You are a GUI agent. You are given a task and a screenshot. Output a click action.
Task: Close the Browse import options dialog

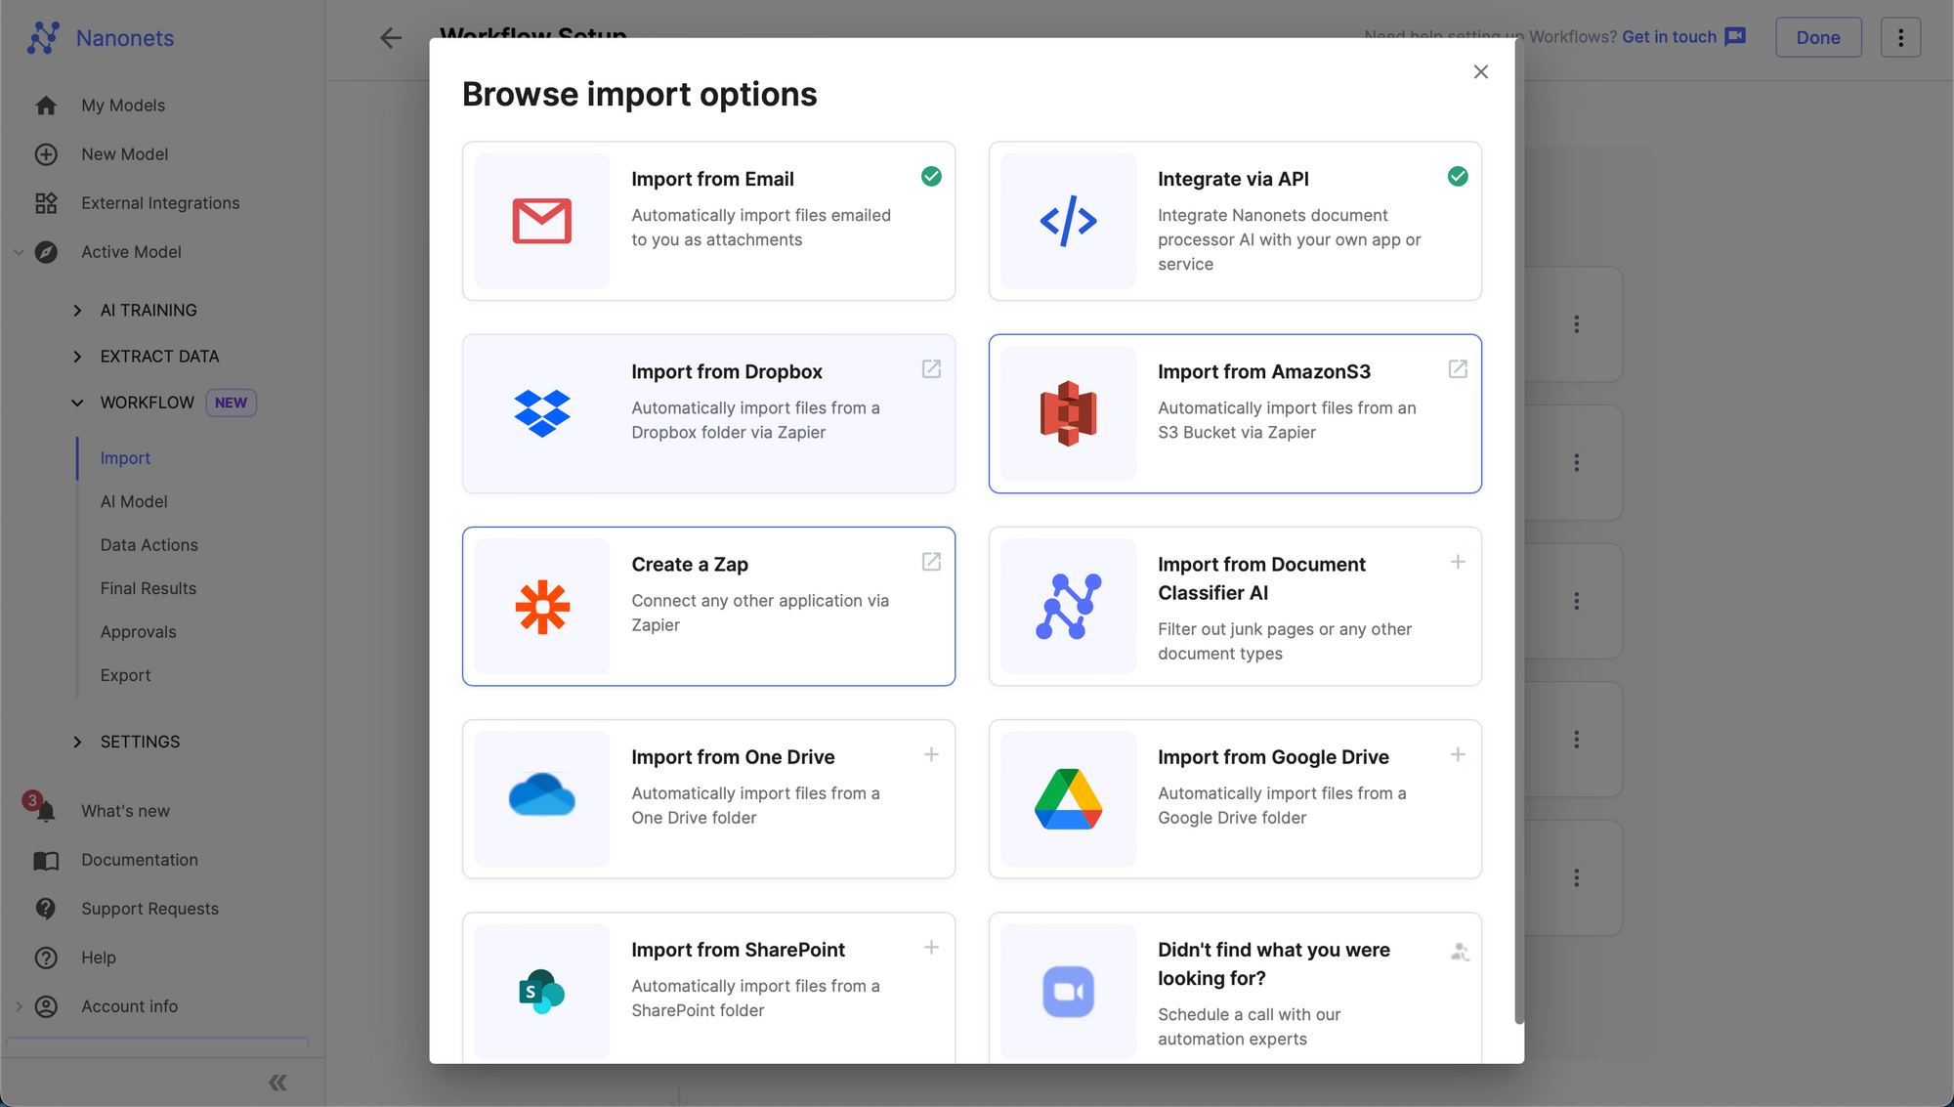pos(1480,72)
